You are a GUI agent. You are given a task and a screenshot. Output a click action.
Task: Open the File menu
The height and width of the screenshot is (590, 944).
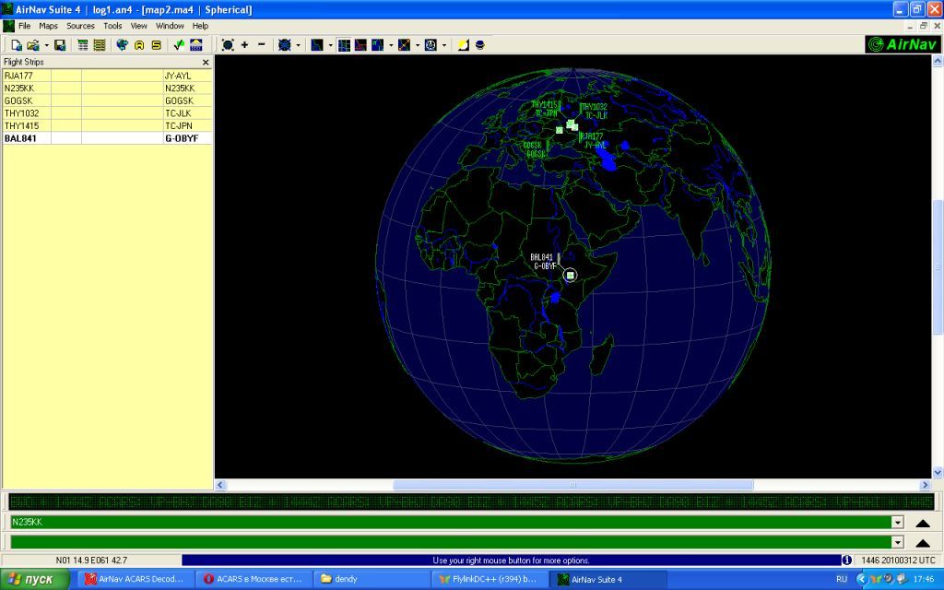[x=25, y=26]
